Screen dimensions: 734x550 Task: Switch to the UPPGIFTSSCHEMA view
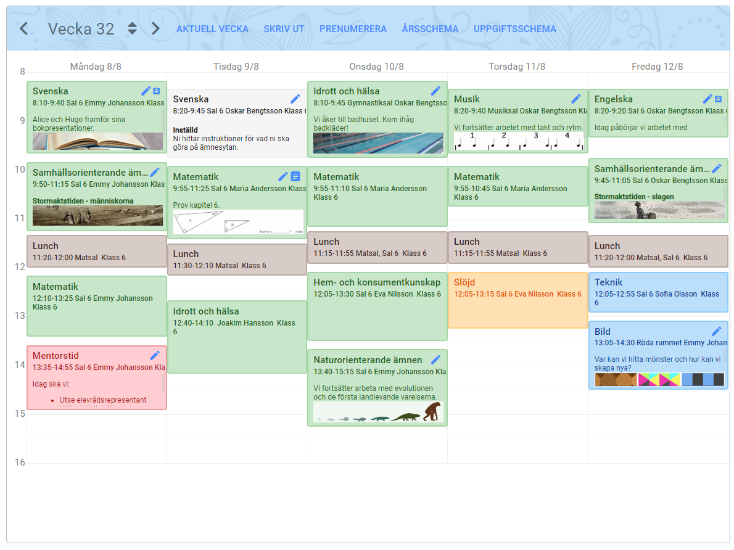514,29
